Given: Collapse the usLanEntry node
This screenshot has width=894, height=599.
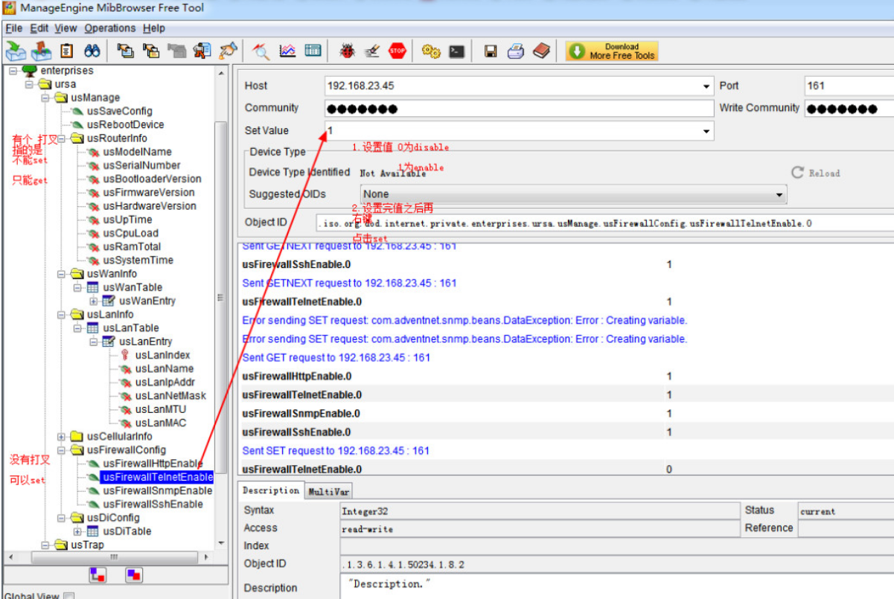Looking at the screenshot, I should (x=94, y=342).
